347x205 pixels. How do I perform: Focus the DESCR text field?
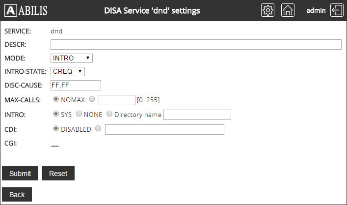pos(196,45)
